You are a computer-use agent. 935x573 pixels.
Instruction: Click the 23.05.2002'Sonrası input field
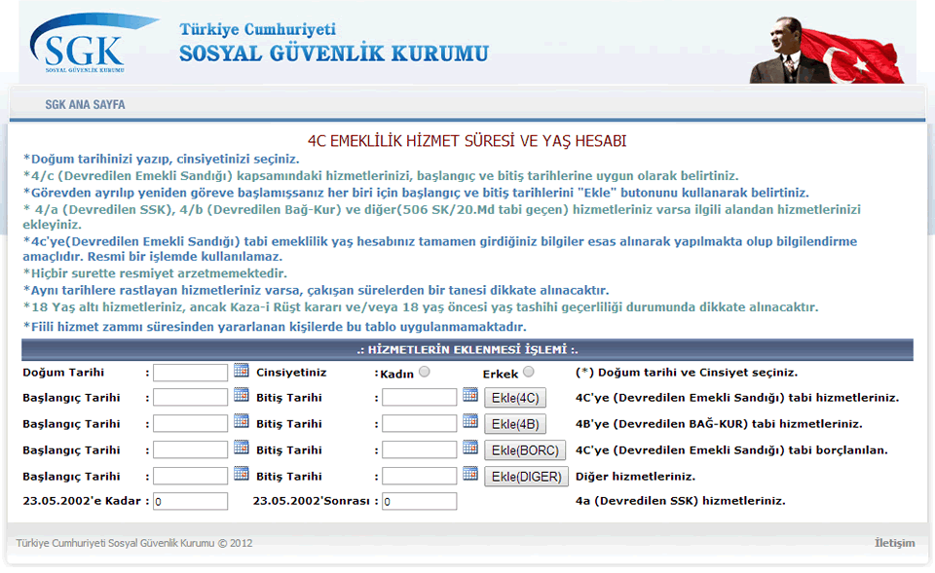(x=419, y=502)
